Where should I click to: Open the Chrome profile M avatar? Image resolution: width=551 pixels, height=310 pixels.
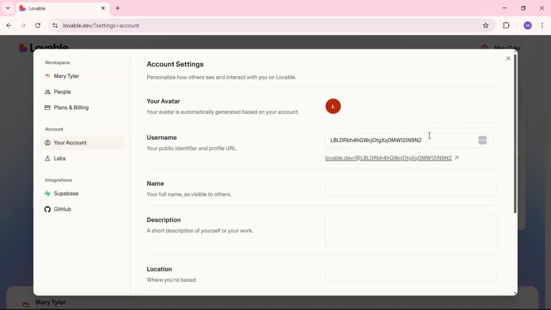pos(527,26)
